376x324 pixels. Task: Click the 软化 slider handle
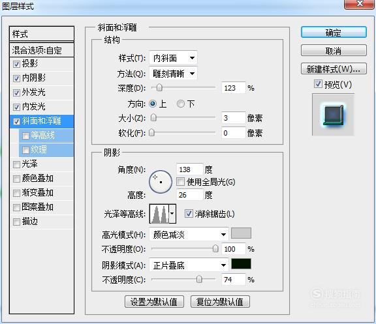[x=151, y=132]
